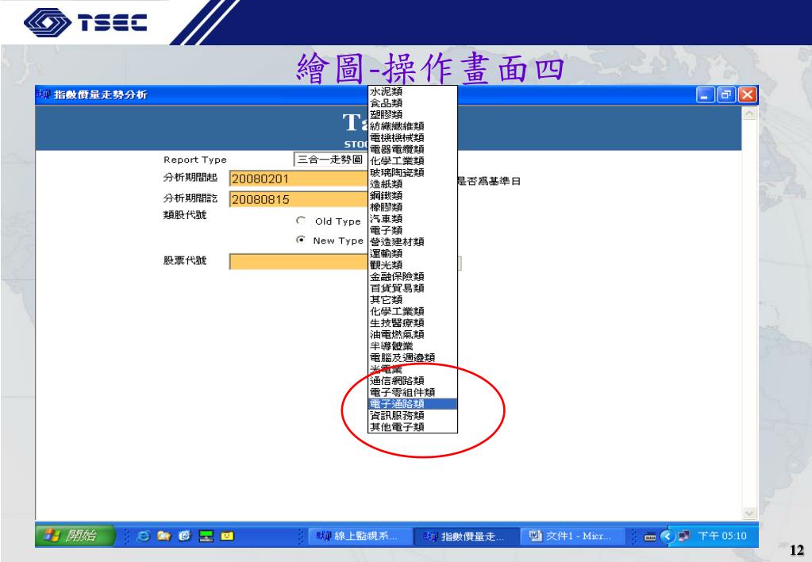Select the Old Type radio button
This screenshot has height=562, width=812.
pyautogui.click(x=301, y=221)
